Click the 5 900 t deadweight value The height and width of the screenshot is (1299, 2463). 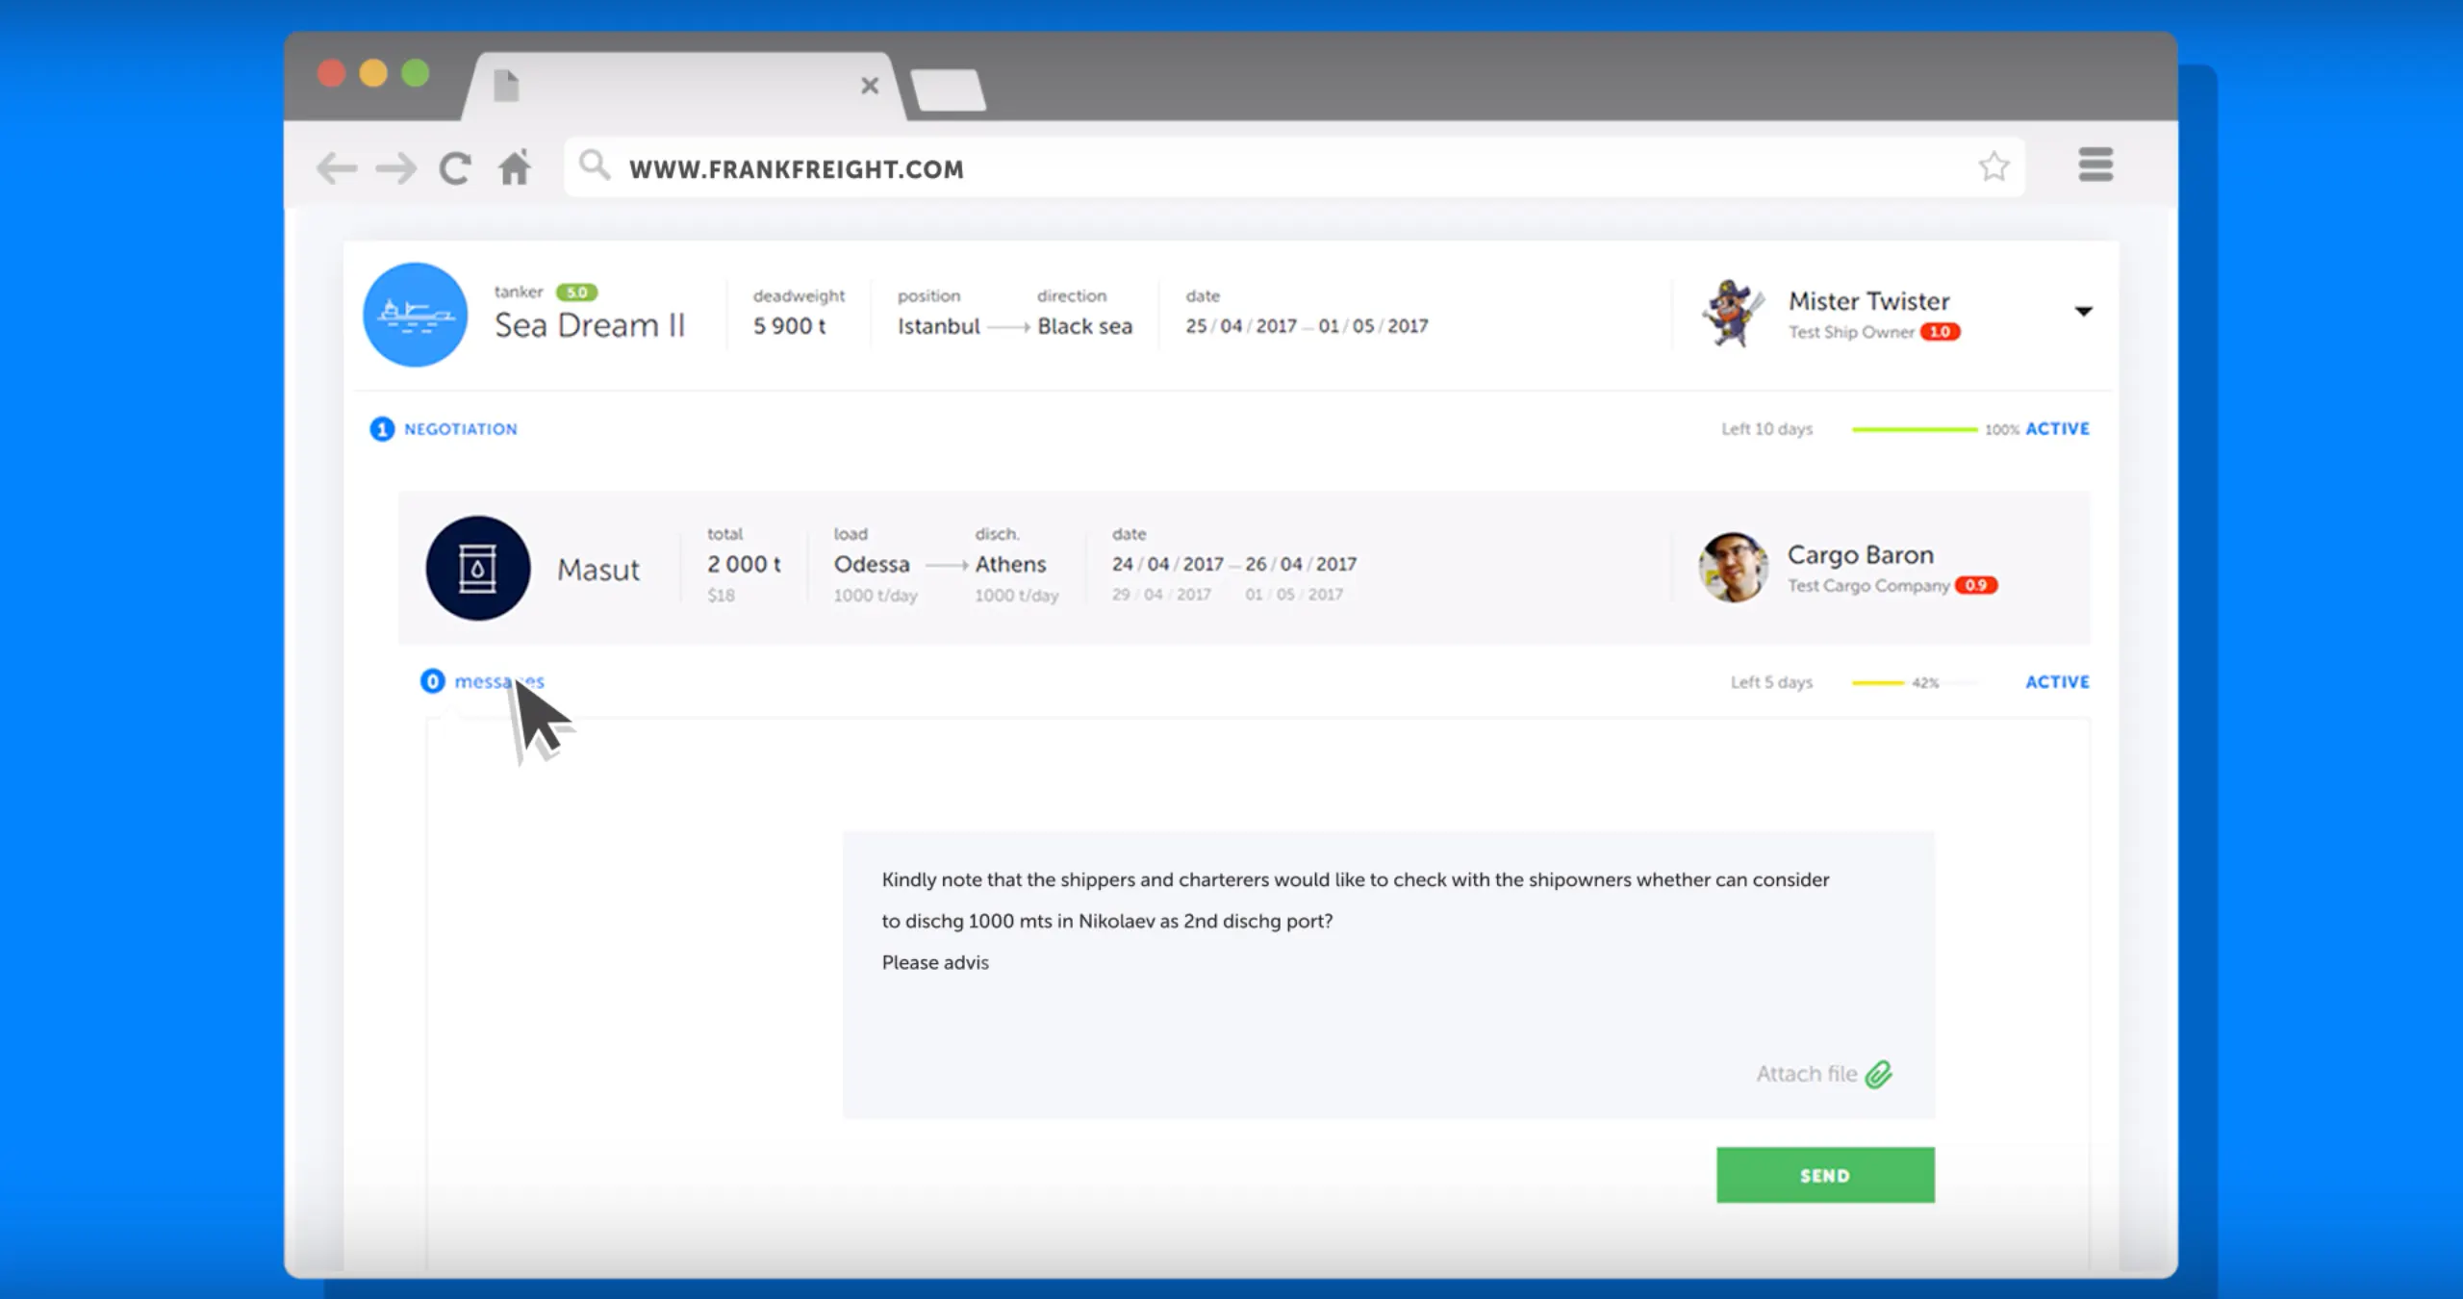(x=789, y=326)
